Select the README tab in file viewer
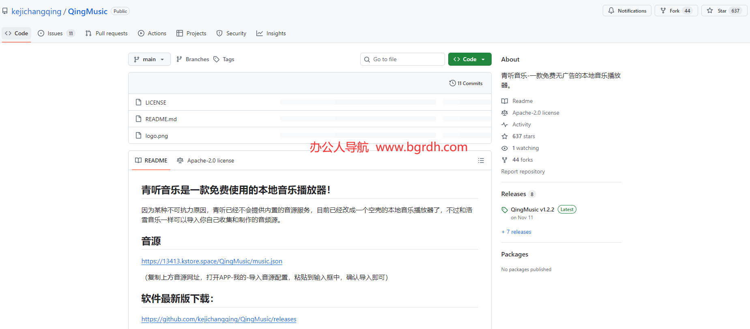This screenshot has height=329, width=750. coord(151,160)
